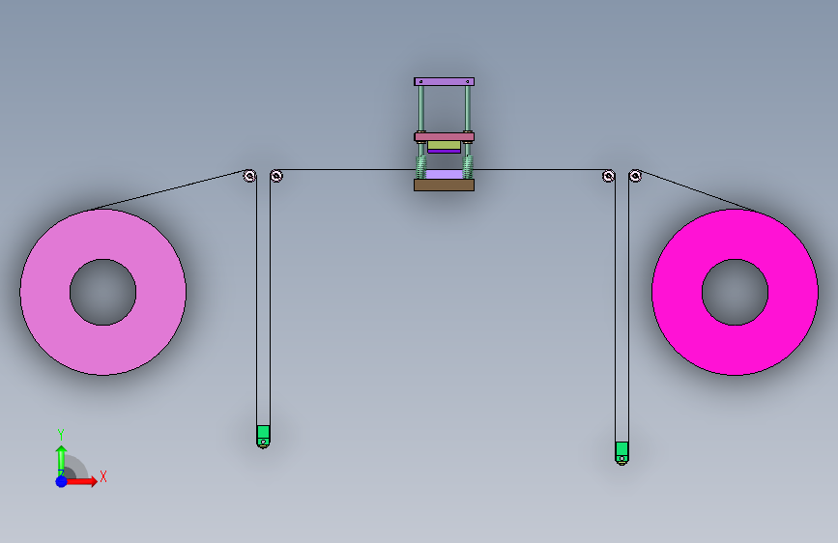Select the yellow-green block under the middle plate
Screen dimensions: 838x543
pos(444,145)
